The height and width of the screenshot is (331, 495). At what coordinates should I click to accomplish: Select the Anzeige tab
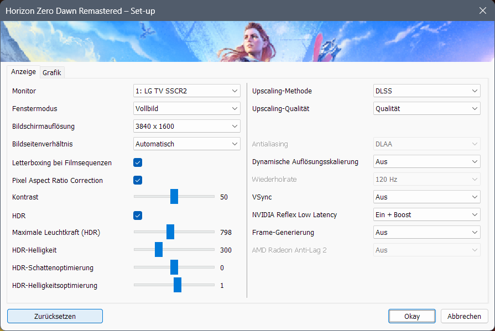(23, 72)
